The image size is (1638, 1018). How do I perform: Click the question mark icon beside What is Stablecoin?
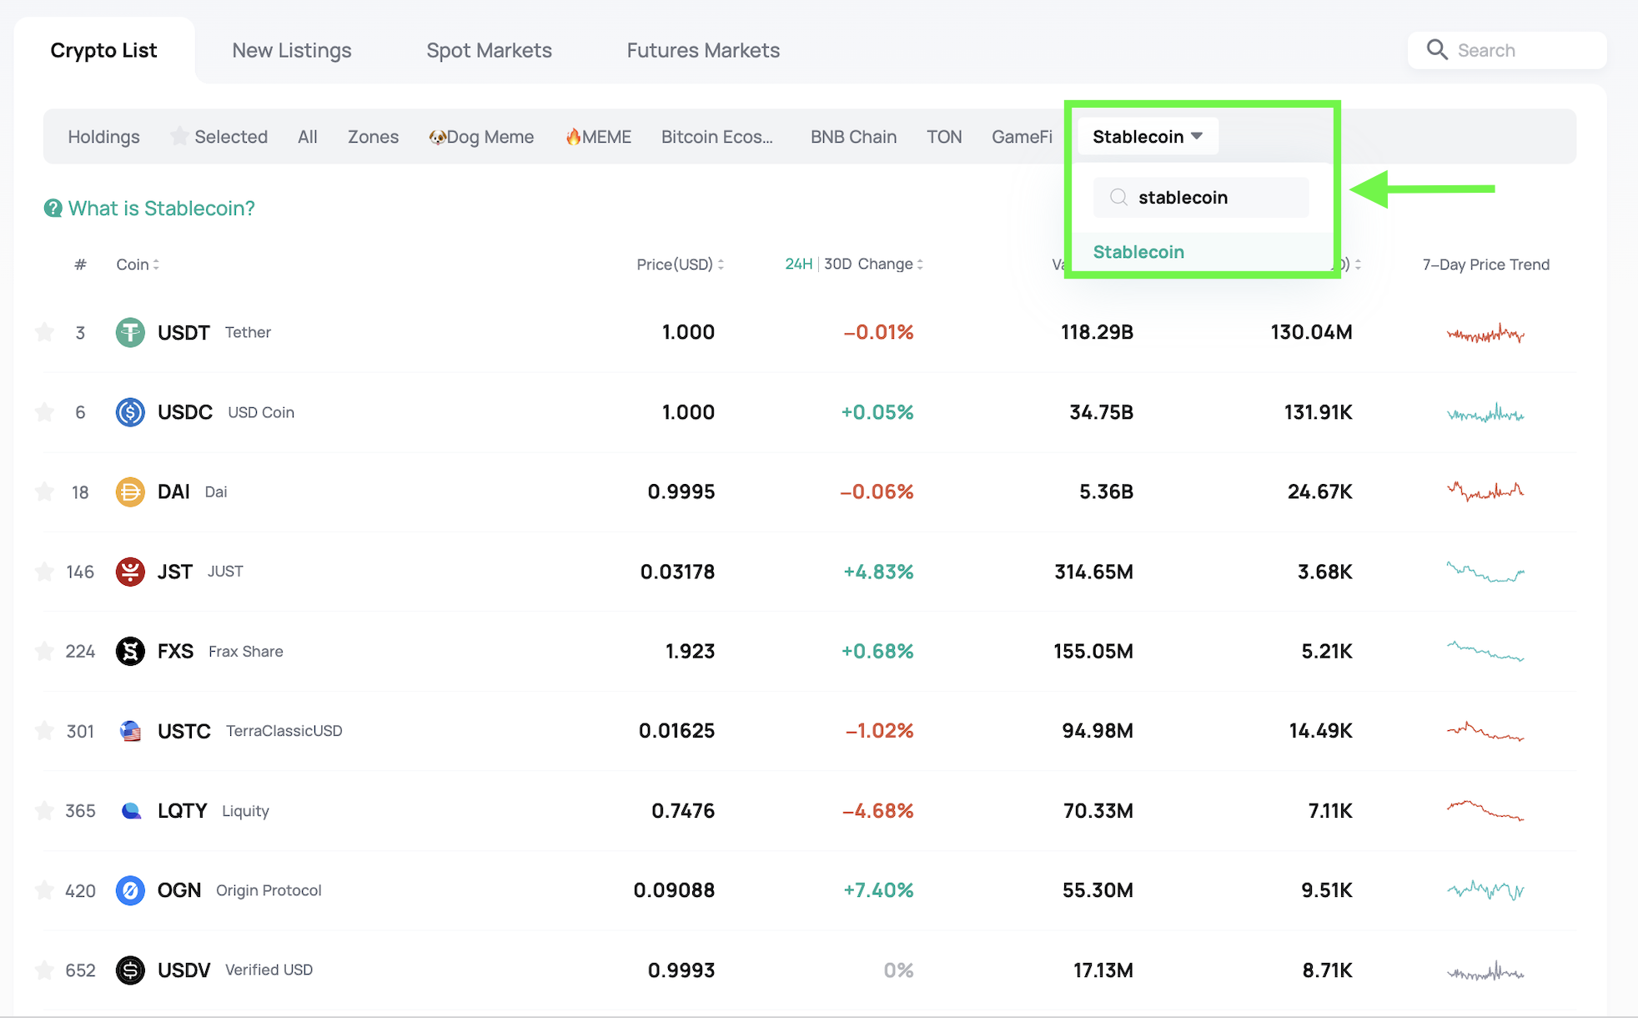pos(53,208)
